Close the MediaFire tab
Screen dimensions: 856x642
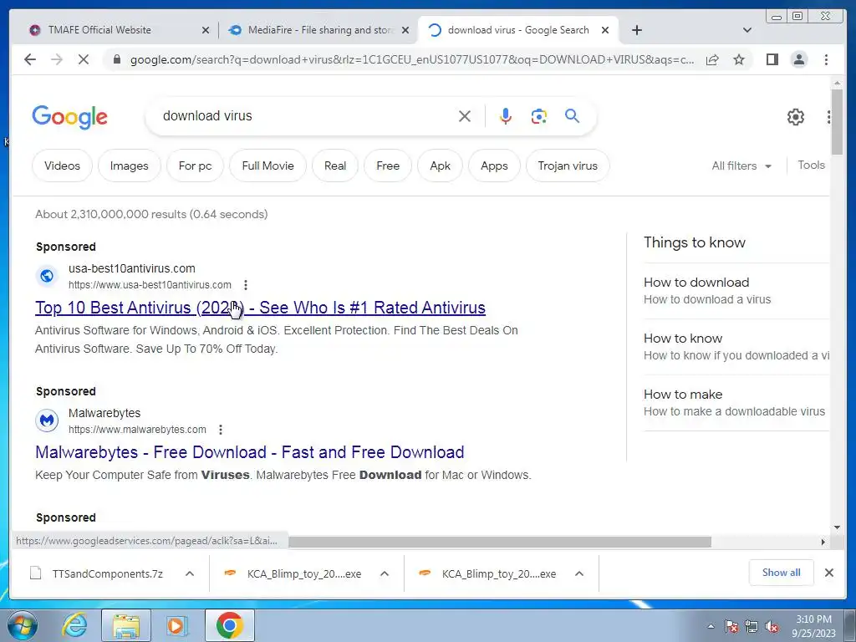coord(405,30)
